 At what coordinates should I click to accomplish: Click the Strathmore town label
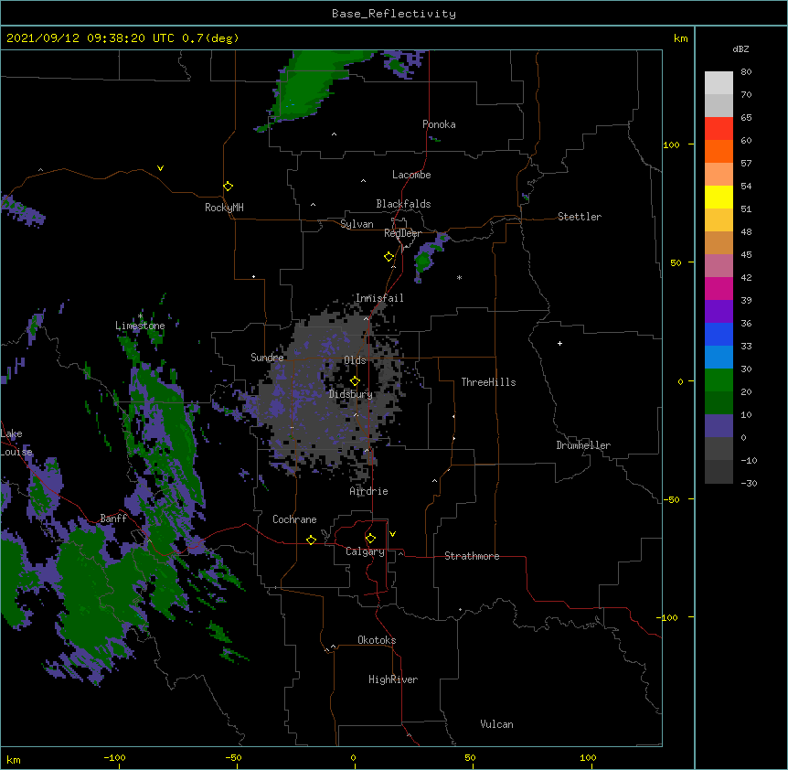tap(472, 556)
